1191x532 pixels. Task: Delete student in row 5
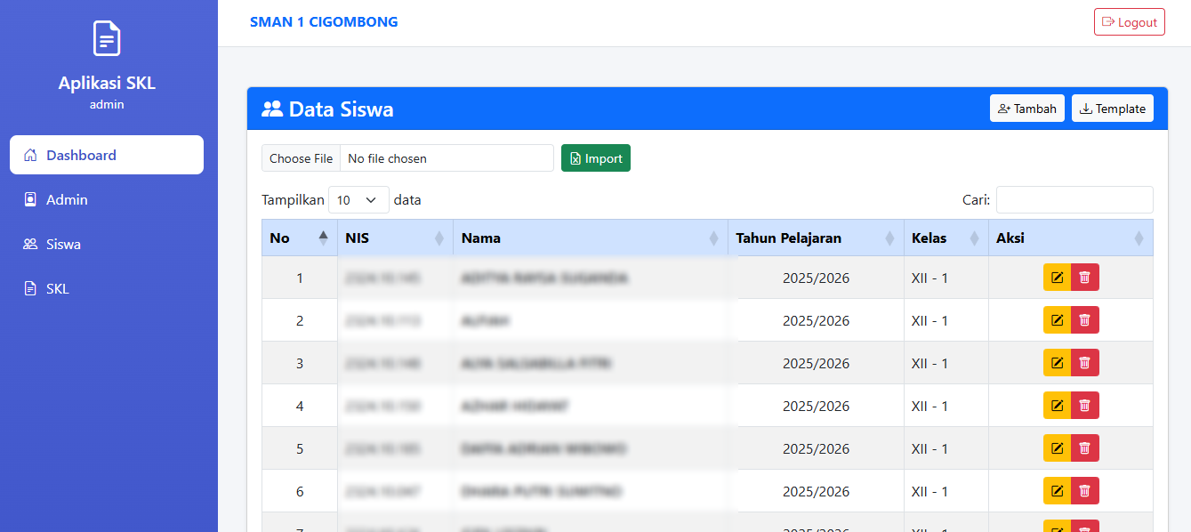(x=1085, y=448)
